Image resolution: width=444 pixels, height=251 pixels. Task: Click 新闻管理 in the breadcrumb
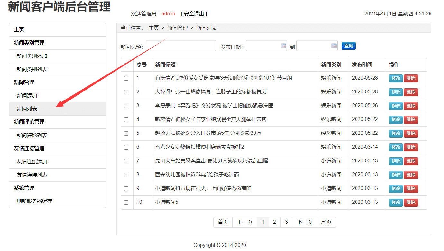(x=178, y=28)
